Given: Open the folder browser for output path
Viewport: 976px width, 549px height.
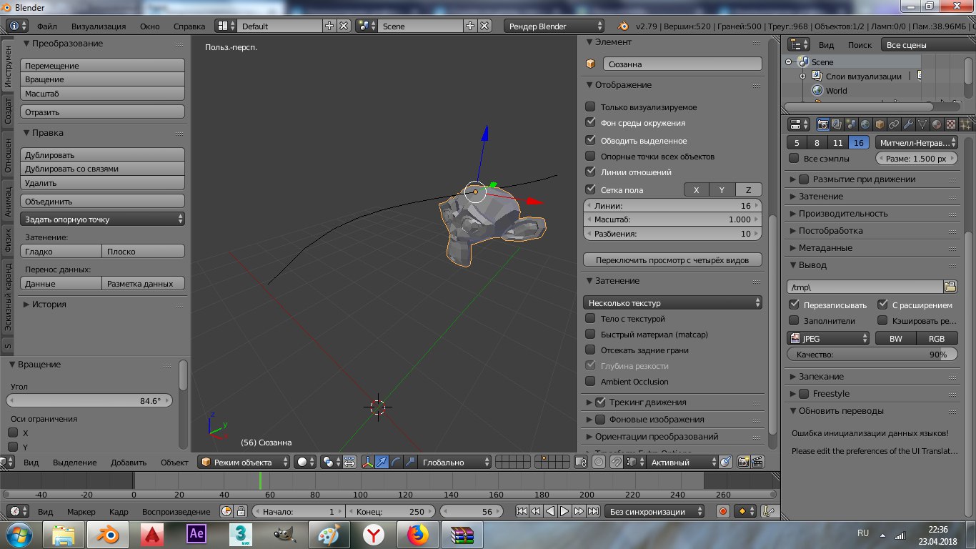Looking at the screenshot, I should 950,287.
